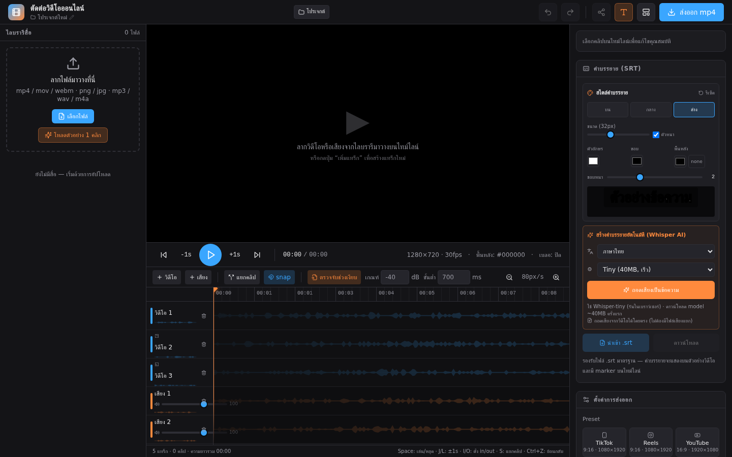Mute the เสียง 2 track speaker icon
Screen dimensions: 732x457
157,433
